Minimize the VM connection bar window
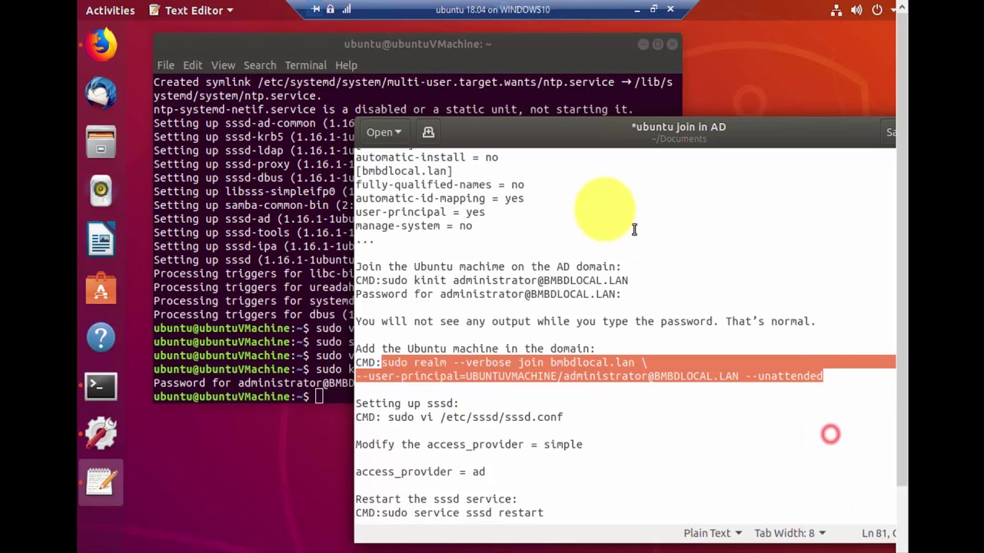984x553 pixels. point(637,10)
